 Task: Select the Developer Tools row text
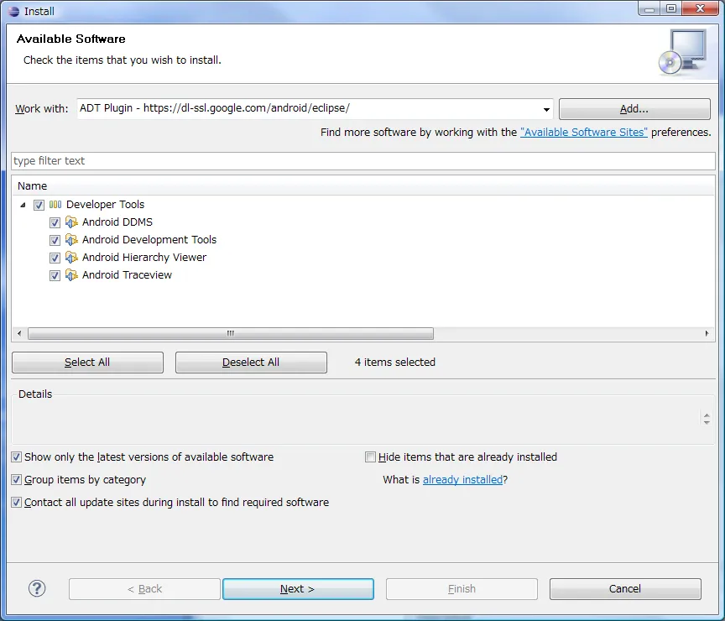point(106,205)
